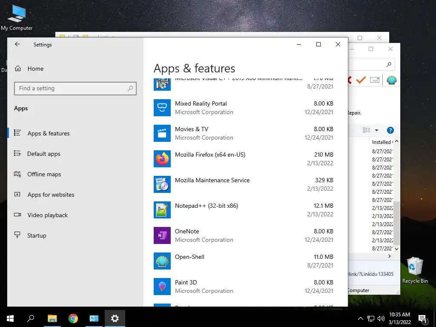Screen dimensions: 436x327
Task: Click the Mozilla Maintenance Service icon
Action: [x=162, y=184]
